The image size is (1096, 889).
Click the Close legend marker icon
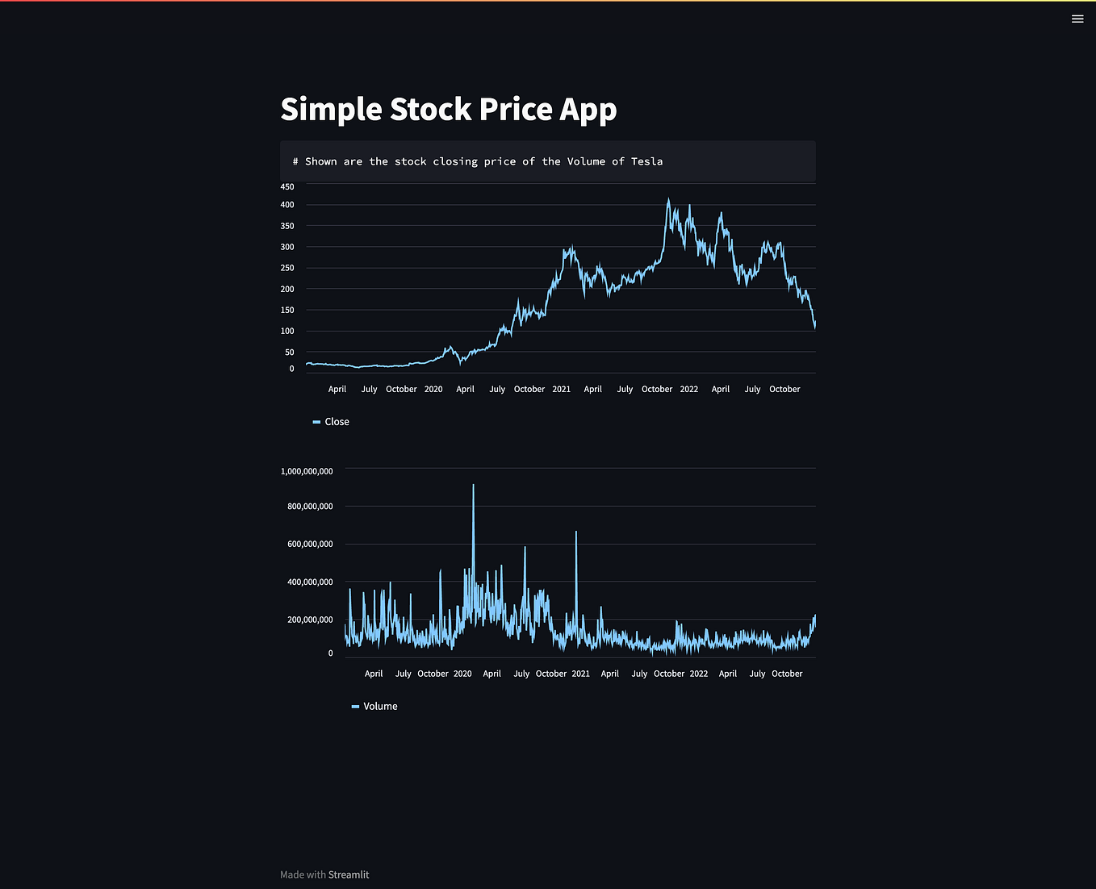click(x=316, y=421)
